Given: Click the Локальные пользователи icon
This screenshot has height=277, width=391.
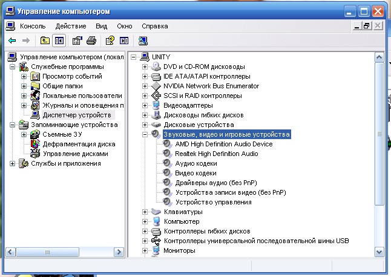Looking at the screenshot, I should click(x=35, y=96).
